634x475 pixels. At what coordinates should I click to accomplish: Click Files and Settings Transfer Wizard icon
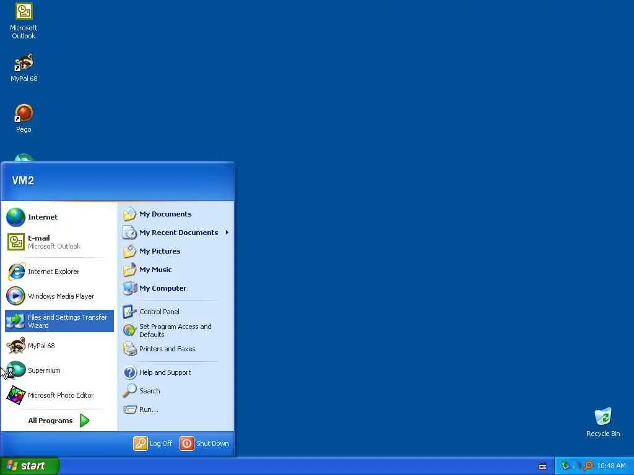(15, 321)
